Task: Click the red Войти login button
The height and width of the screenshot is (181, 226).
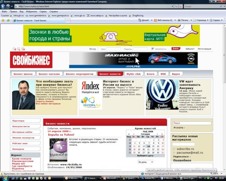Action: tap(176, 48)
